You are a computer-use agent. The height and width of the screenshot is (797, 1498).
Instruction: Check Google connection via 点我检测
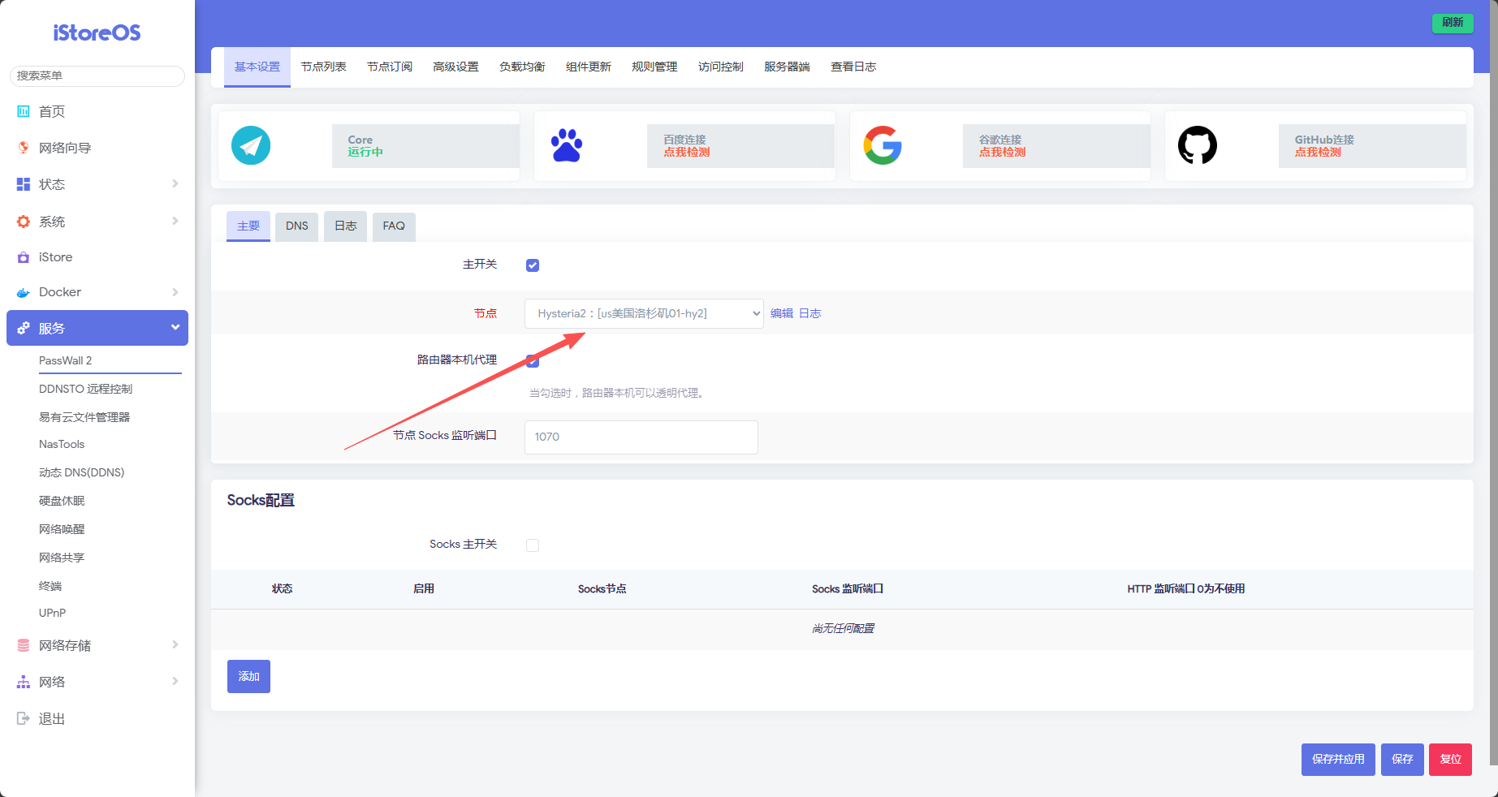pyautogui.click(x=1002, y=153)
